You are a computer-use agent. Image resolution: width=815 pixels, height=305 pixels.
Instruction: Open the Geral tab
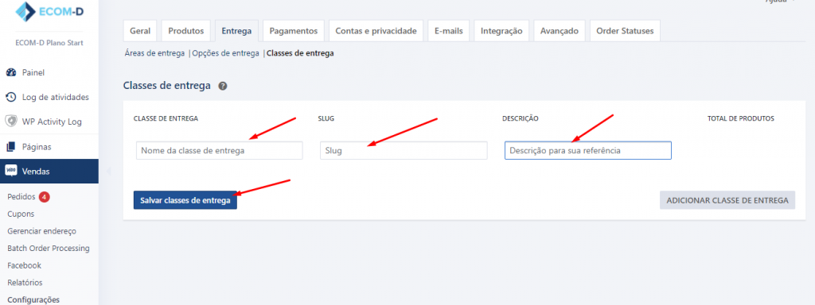click(140, 31)
